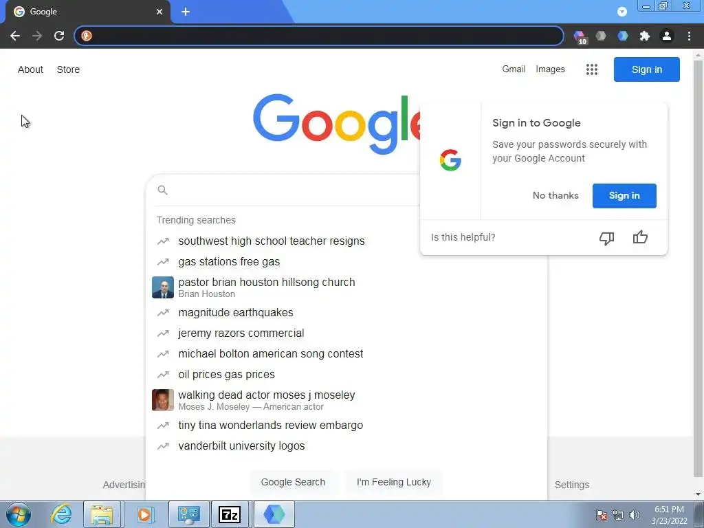Viewport: 704px width, 528px height.
Task: Open the Chrome profile avatar icon
Action: [x=667, y=36]
